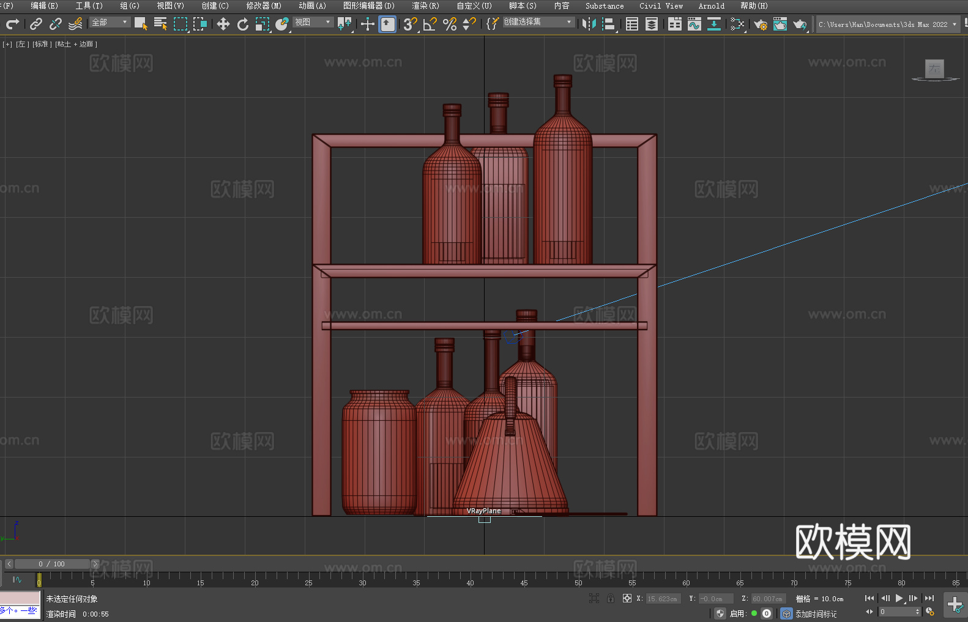Open the Arnold menu
968x622 pixels.
pos(711,6)
